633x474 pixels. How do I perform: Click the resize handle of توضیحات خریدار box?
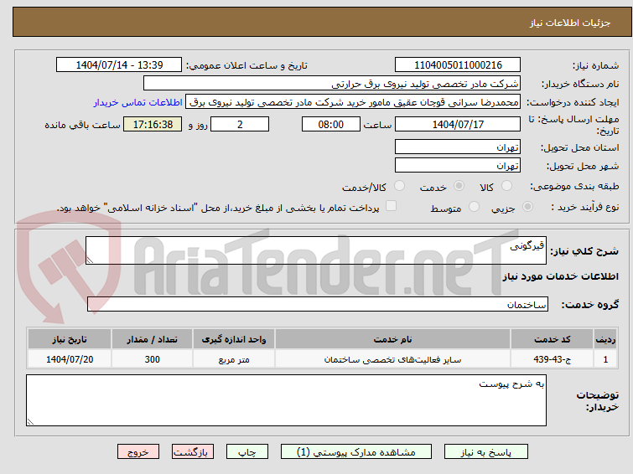(x=30, y=422)
